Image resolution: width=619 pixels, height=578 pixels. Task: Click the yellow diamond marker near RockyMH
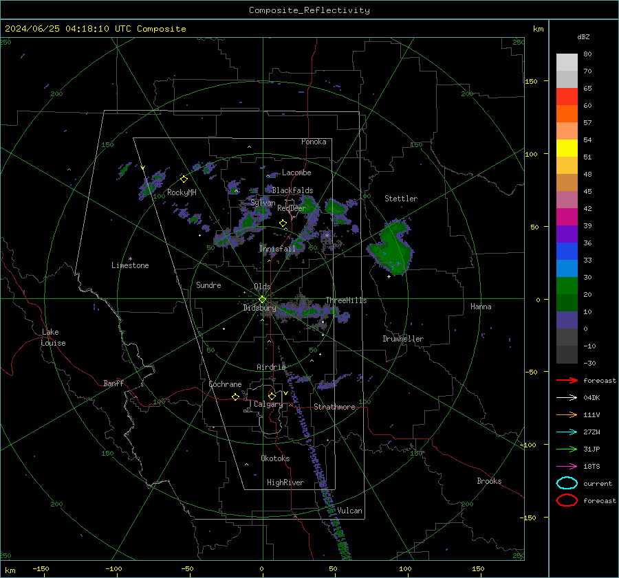coord(184,179)
